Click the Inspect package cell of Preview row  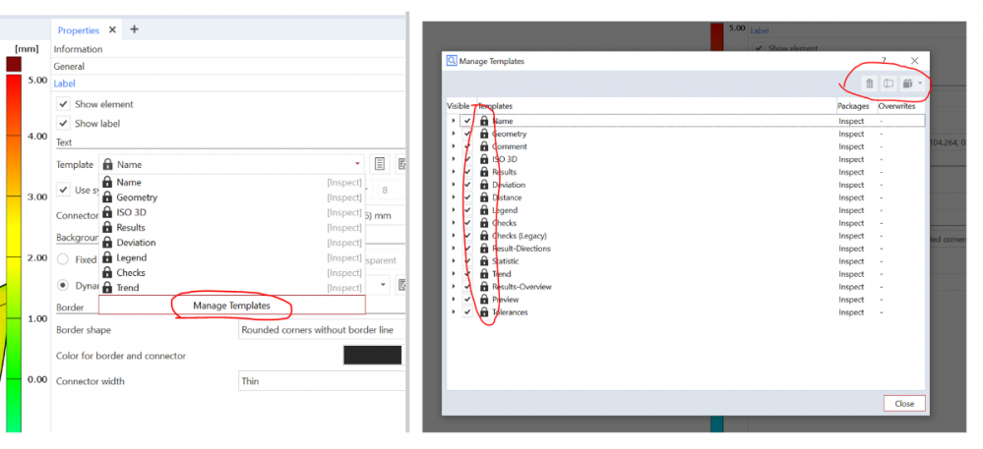(851, 300)
